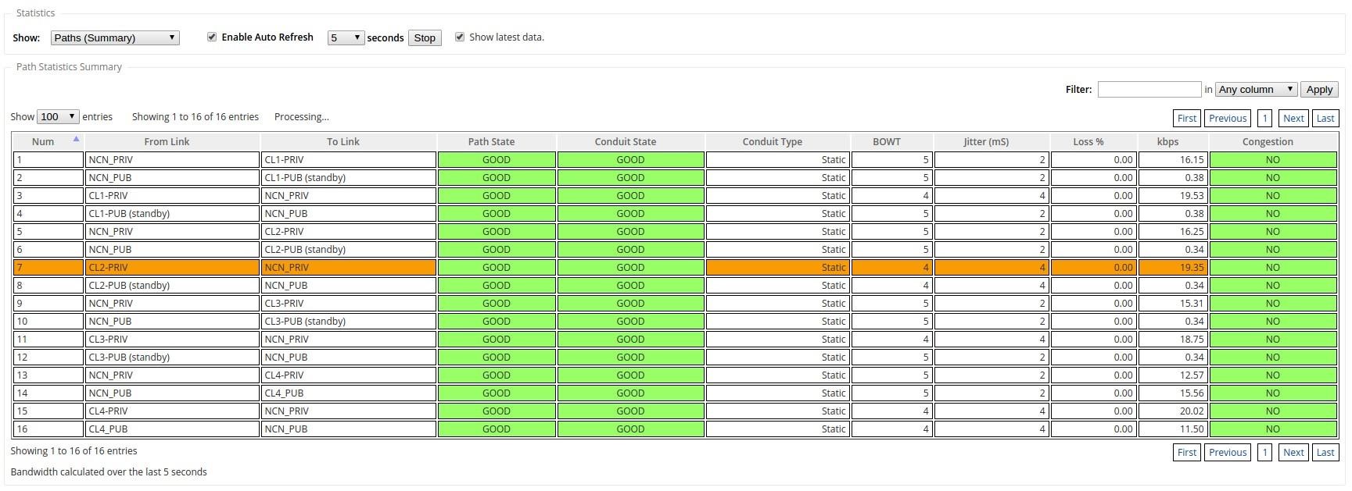This screenshot has height=491, width=1352.
Task: Go to Next page in top pagination
Action: click(x=1293, y=119)
